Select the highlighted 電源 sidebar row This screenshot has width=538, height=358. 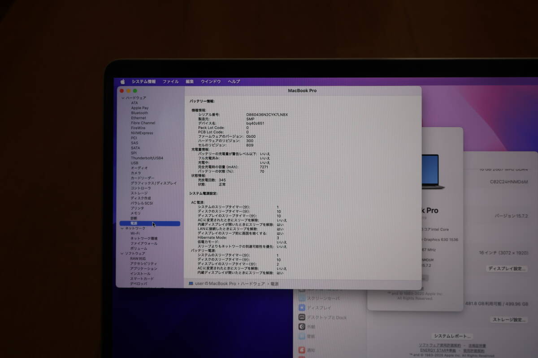coord(150,223)
